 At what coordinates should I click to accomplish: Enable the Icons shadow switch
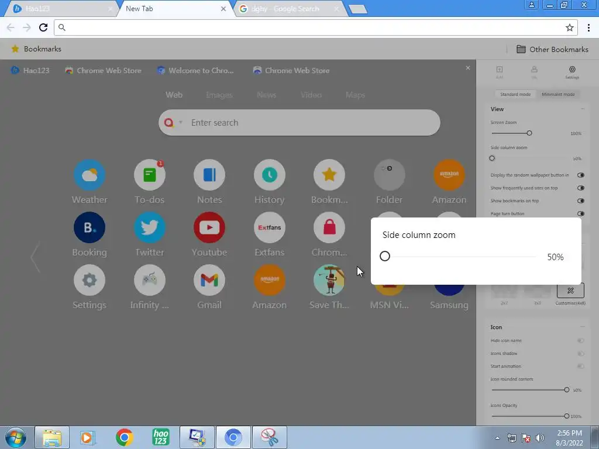(x=581, y=353)
